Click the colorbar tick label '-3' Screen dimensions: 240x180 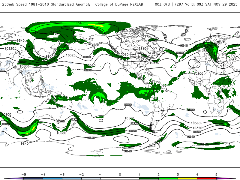coord(62,175)
